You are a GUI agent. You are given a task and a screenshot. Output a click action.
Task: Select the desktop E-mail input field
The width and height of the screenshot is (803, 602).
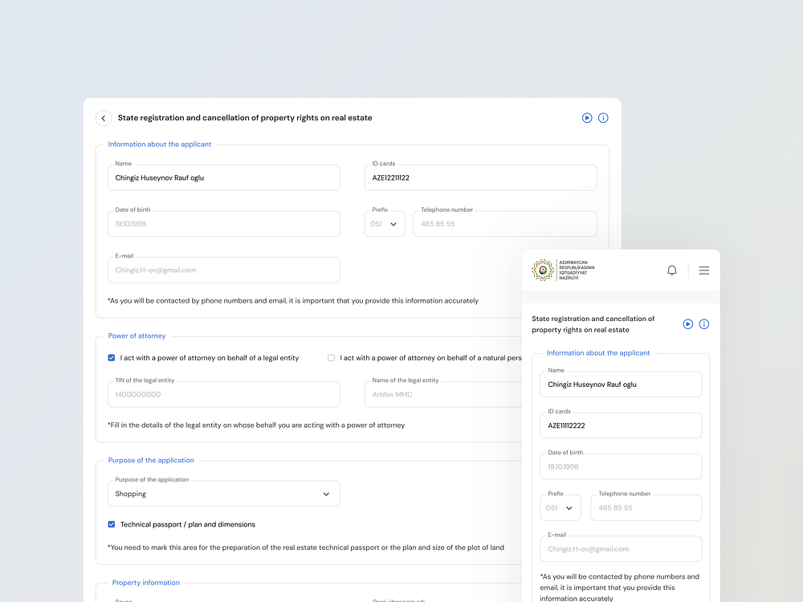click(223, 270)
